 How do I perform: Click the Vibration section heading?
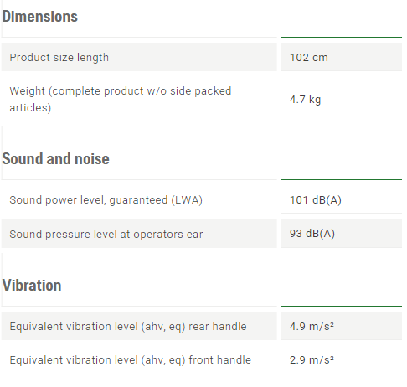click(32, 286)
